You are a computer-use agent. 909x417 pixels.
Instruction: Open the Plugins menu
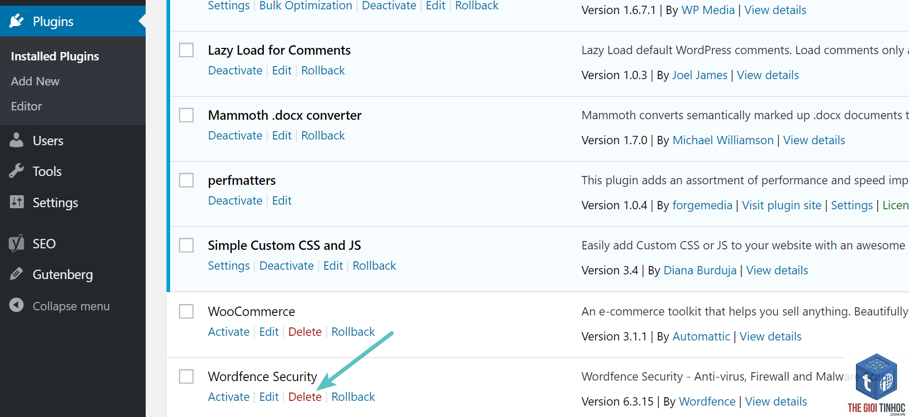pyautogui.click(x=73, y=21)
